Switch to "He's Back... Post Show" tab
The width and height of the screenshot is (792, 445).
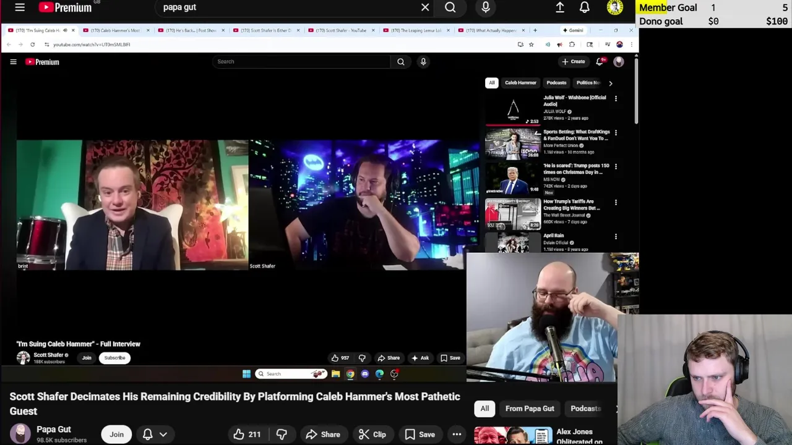[x=190, y=30]
